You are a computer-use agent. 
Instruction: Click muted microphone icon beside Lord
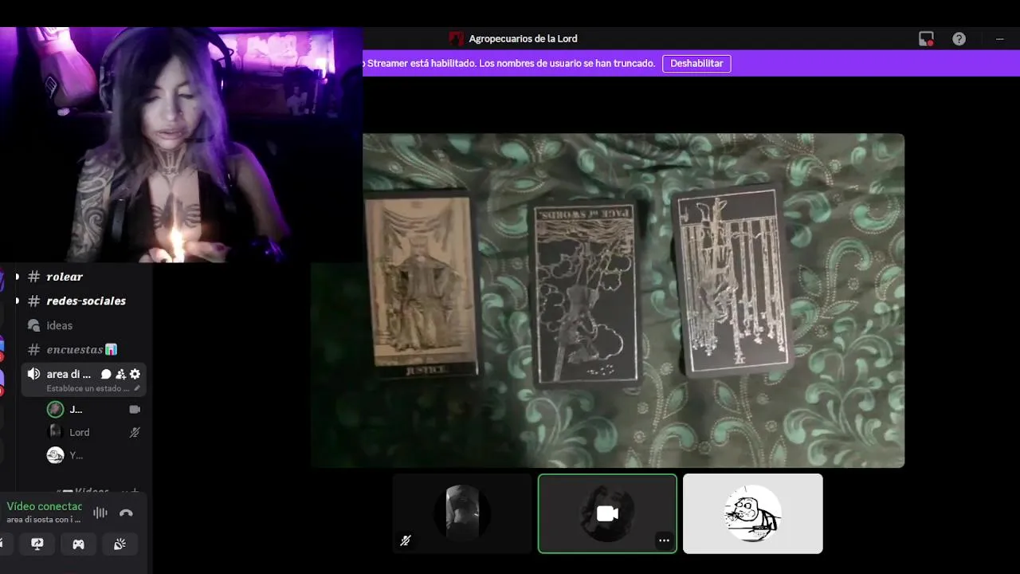135,432
